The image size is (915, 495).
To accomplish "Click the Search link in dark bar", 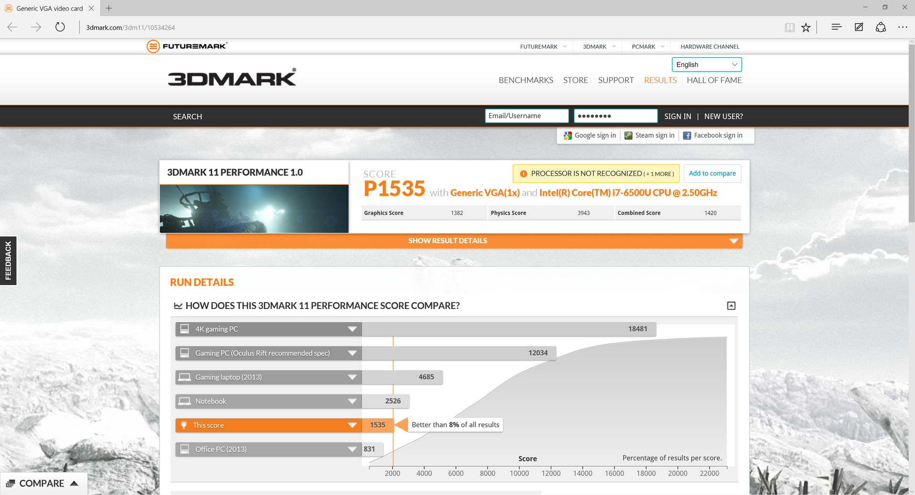I will coord(187,116).
